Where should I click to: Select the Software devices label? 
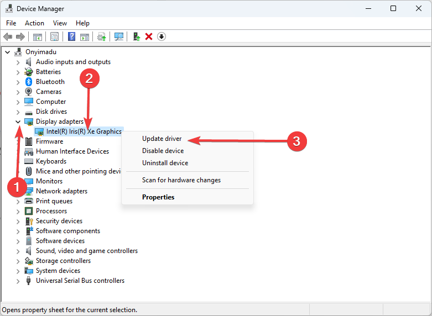pos(60,241)
